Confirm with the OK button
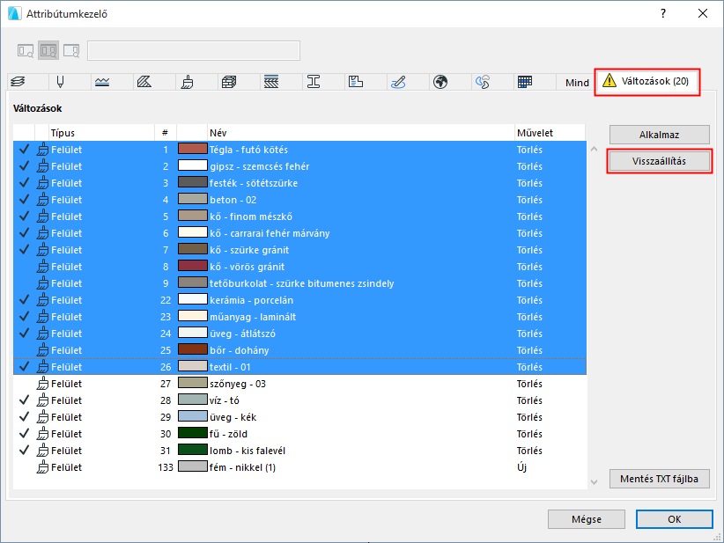 [x=674, y=519]
